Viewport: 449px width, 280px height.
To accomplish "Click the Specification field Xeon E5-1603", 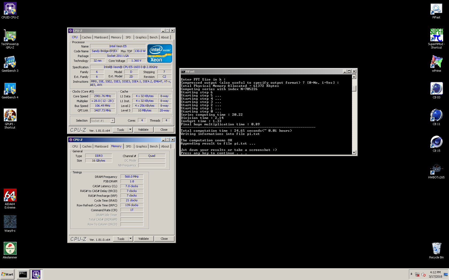I will [x=131, y=67].
